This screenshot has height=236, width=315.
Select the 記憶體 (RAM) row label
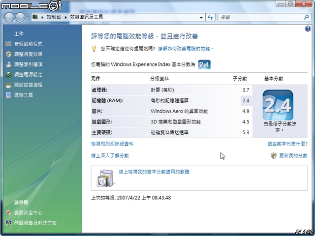pyautogui.click(x=107, y=101)
